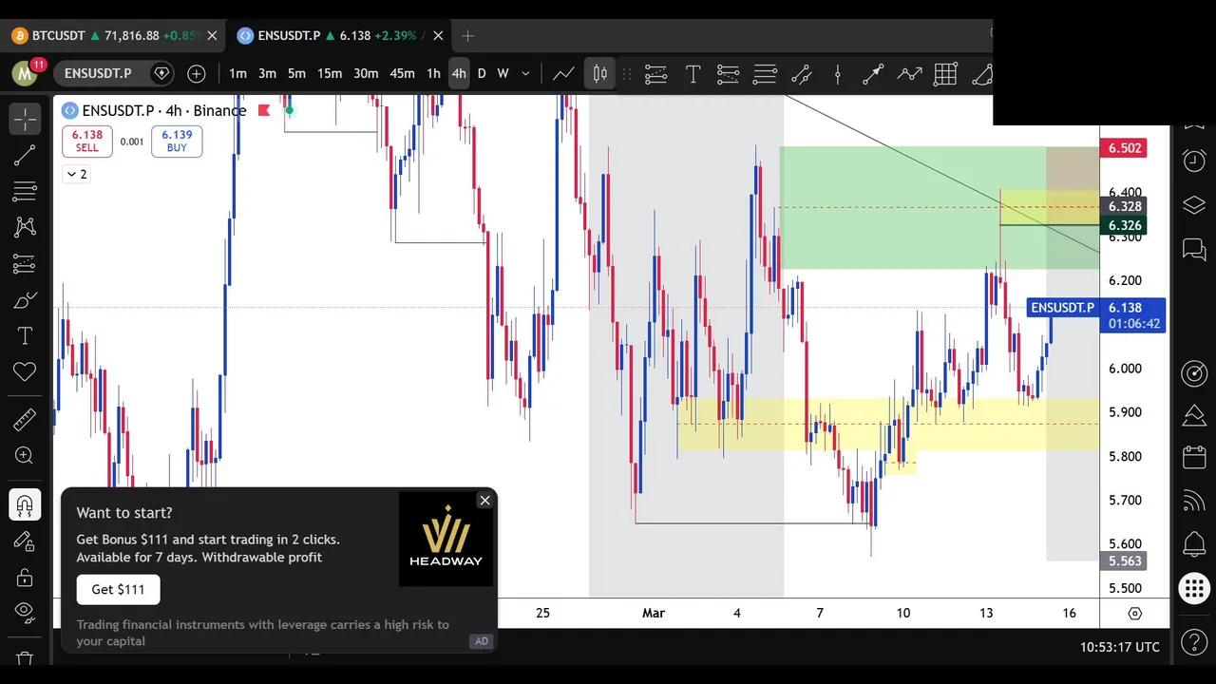Close the BTCUSDT tab
The height and width of the screenshot is (684, 1216).
(x=212, y=35)
